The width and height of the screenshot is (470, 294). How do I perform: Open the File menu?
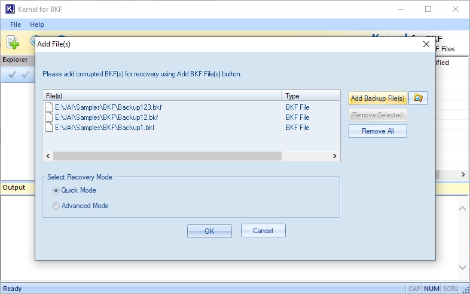[x=16, y=24]
